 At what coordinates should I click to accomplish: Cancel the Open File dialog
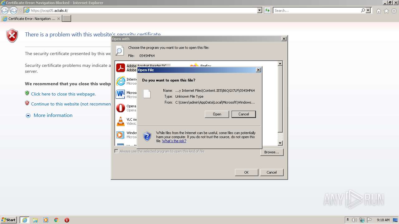pos(244,114)
